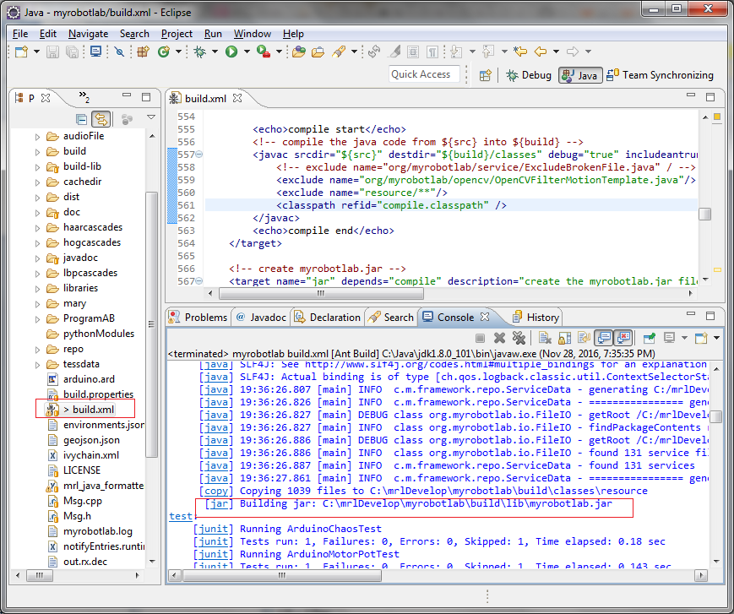Click the Open Perspective icon
The image size is (734, 614).
pyautogui.click(x=485, y=75)
